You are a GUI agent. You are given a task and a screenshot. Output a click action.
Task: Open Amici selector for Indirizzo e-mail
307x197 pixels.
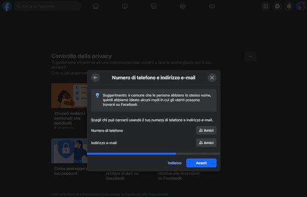tap(206, 143)
